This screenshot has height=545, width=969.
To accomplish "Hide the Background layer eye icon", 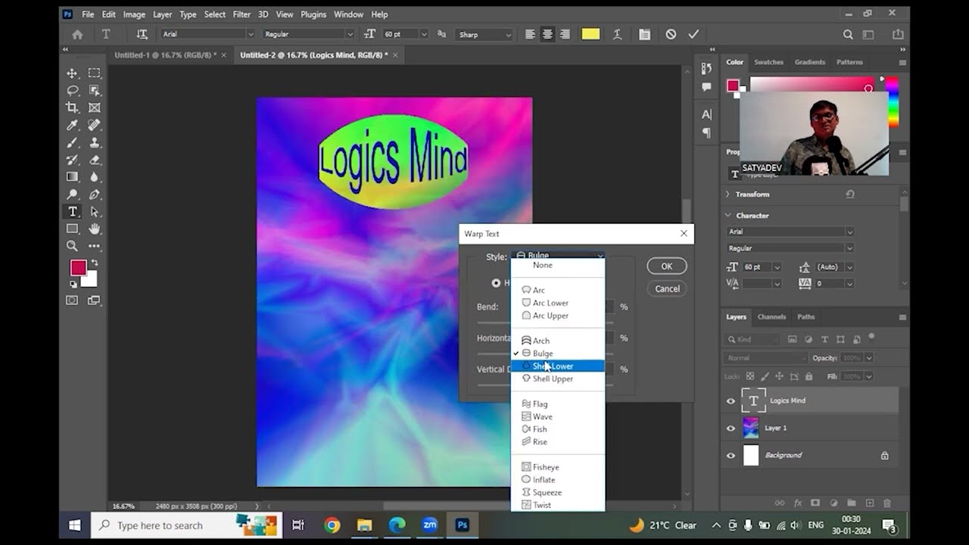I will (731, 456).
